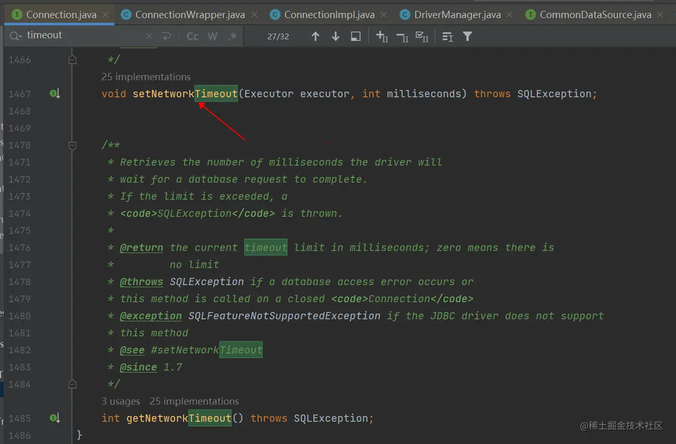Close the DriverManager.java tab
Viewport: 676px width, 444px height.
coord(510,14)
